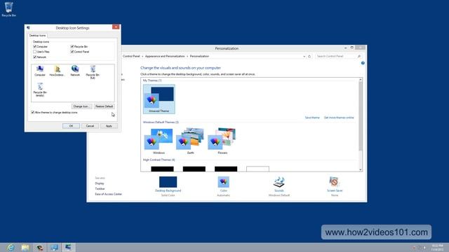Open Internet Explorer from the taskbar
449x252 pixels.
pos(11,247)
